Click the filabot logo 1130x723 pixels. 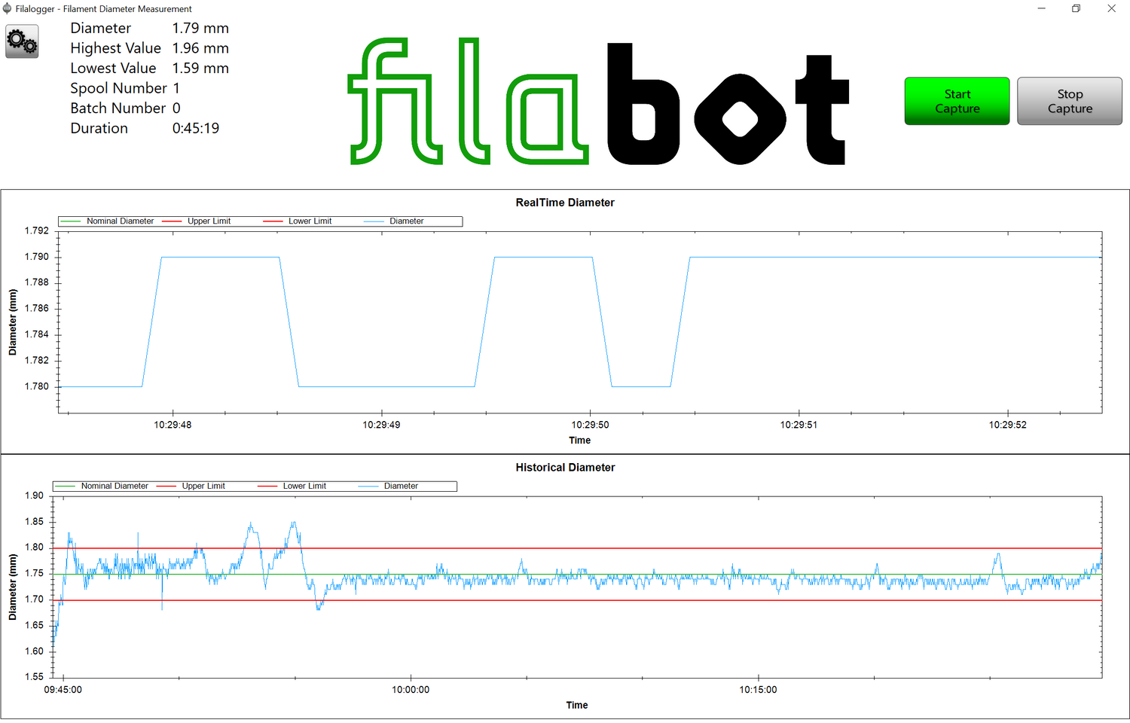[x=599, y=102]
